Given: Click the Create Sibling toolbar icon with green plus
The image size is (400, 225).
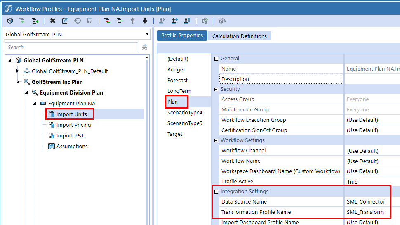Looking at the screenshot, I should [x=35, y=21].
